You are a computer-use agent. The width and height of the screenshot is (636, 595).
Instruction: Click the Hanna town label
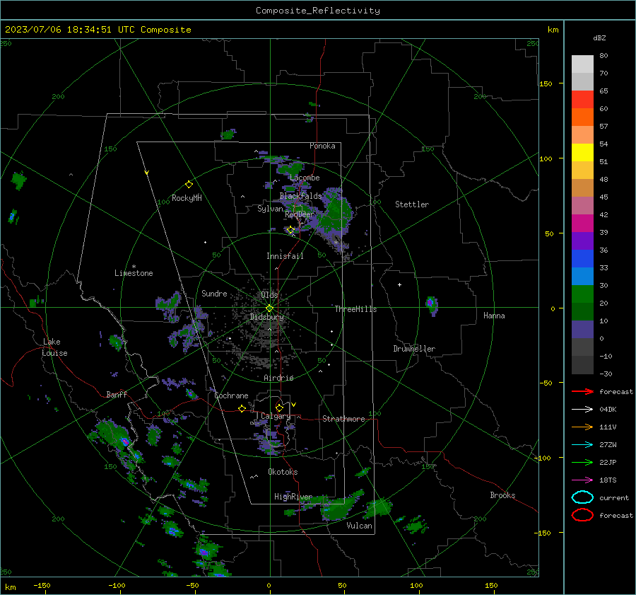[x=494, y=316]
